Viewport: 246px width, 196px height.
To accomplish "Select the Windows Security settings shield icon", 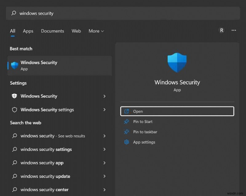I will pos(14,110).
